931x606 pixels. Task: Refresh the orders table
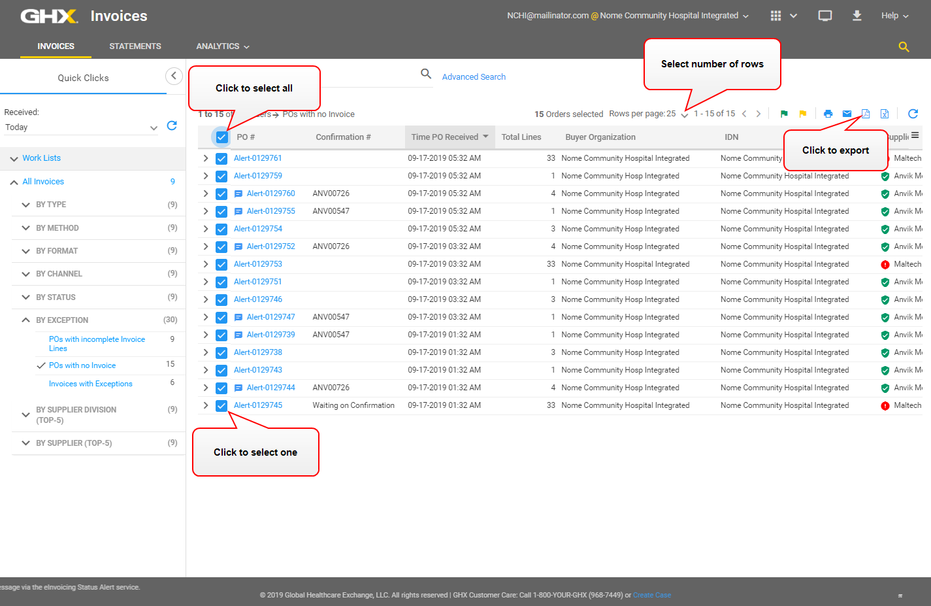913,114
